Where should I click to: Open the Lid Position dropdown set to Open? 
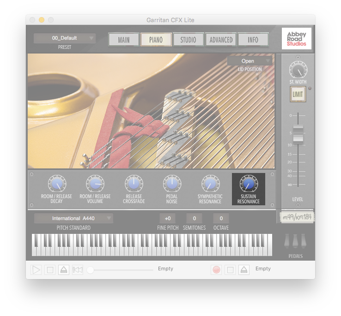click(250, 61)
